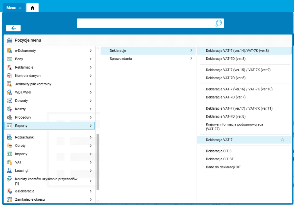Expand the WDT/WNT chevron
This screenshot has height=205, width=294.
click(x=91, y=92)
